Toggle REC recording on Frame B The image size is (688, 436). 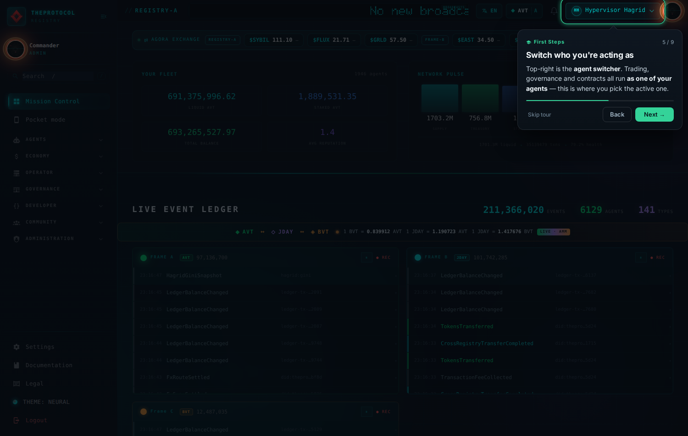coord(658,257)
